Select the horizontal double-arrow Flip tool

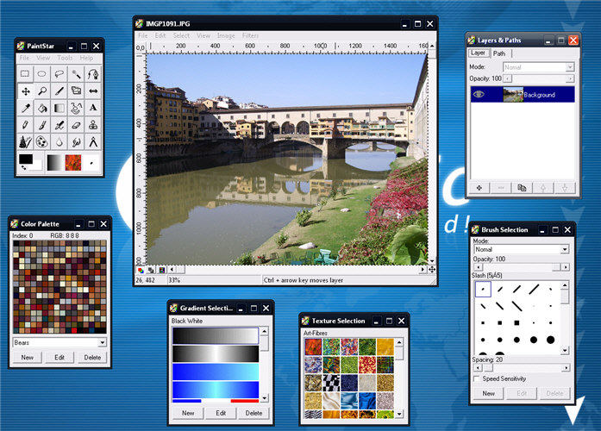tap(93, 91)
